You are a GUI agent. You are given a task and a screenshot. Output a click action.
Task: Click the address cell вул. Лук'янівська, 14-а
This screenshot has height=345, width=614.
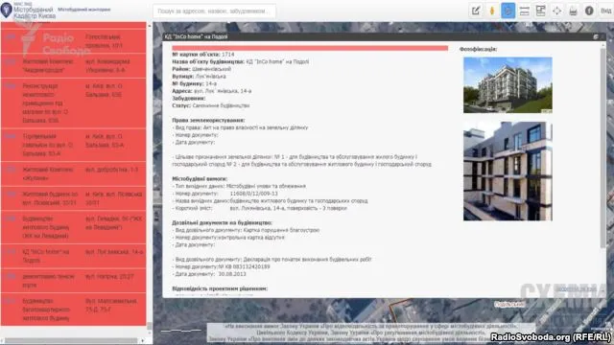click(x=114, y=252)
